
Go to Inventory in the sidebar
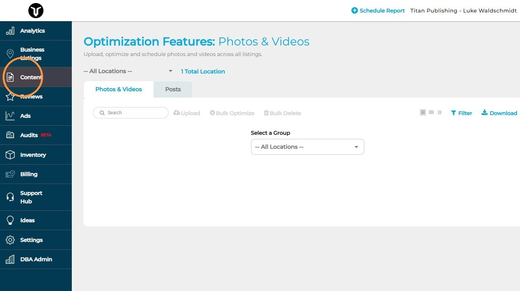point(36,155)
